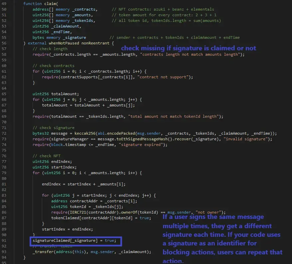Click the _transfer call on line 93

(x=45, y=252)
